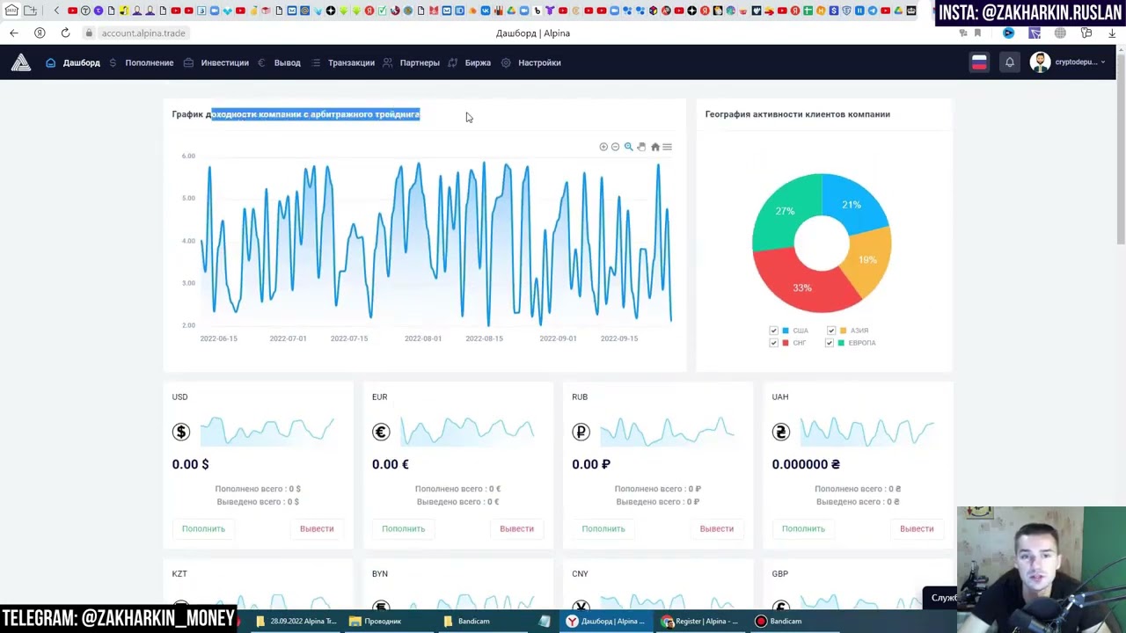Viewport: 1126px width, 633px height.
Task: Click the address bar account.alpina.trade
Action: click(x=143, y=33)
